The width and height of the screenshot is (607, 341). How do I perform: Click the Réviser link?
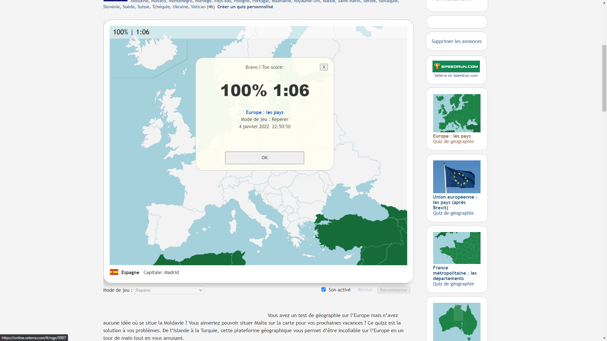365,290
